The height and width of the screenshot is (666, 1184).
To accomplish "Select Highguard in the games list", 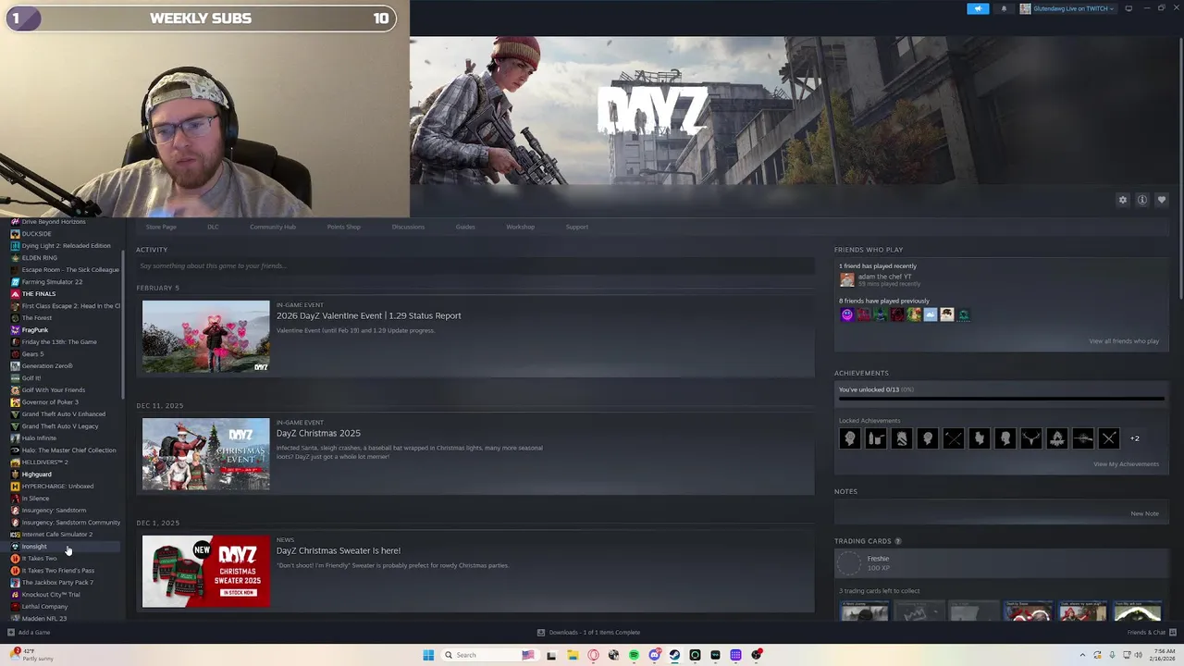I will point(36,475).
